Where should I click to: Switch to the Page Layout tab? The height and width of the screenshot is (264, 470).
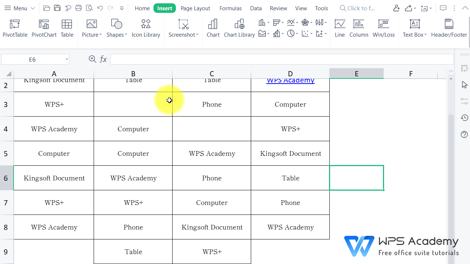pos(195,8)
